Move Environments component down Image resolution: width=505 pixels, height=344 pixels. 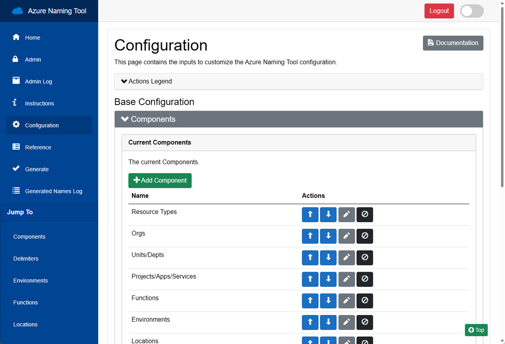328,322
